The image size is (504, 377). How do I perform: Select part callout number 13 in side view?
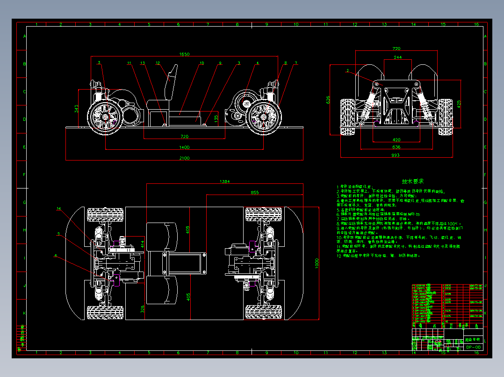pyautogui.click(x=143, y=63)
